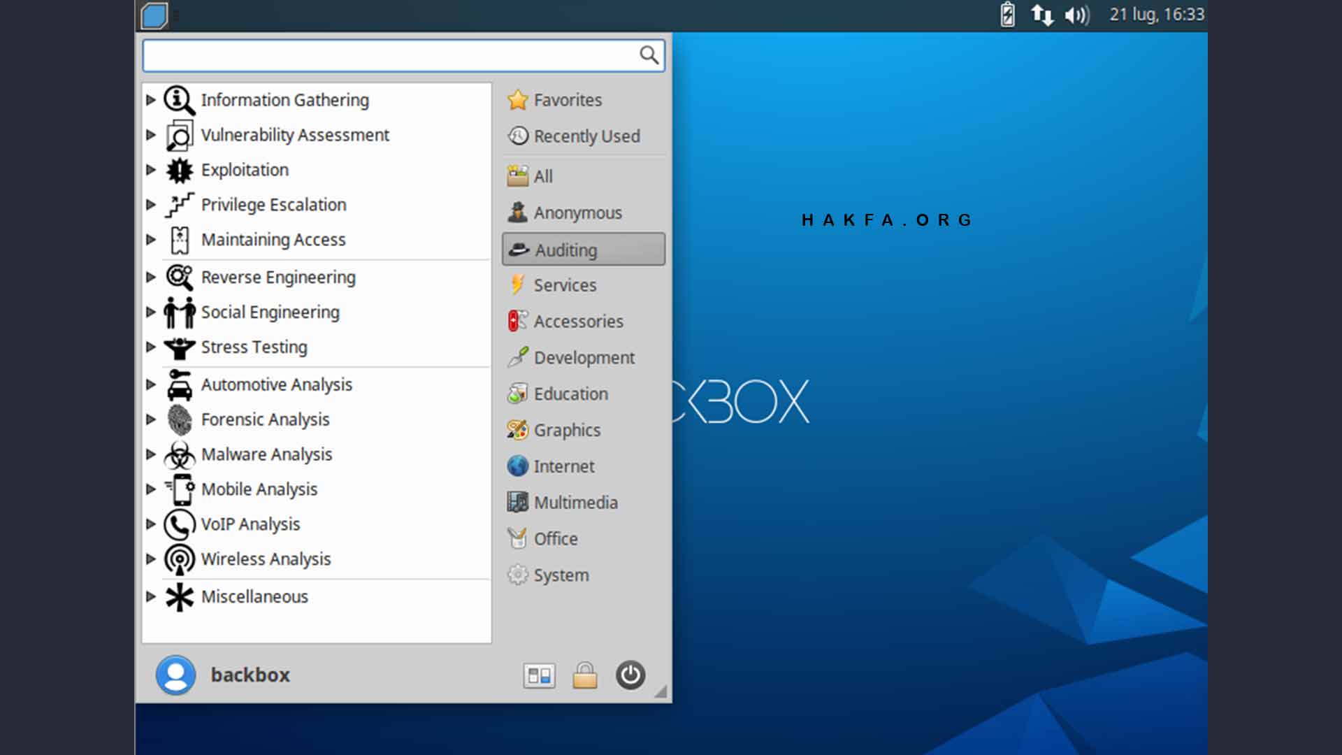The height and width of the screenshot is (755, 1342).
Task: Expand Exploitation submenu arrow
Action: pos(150,170)
